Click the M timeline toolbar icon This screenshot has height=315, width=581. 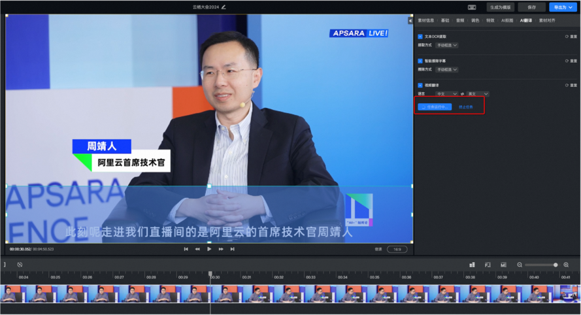[x=503, y=265]
